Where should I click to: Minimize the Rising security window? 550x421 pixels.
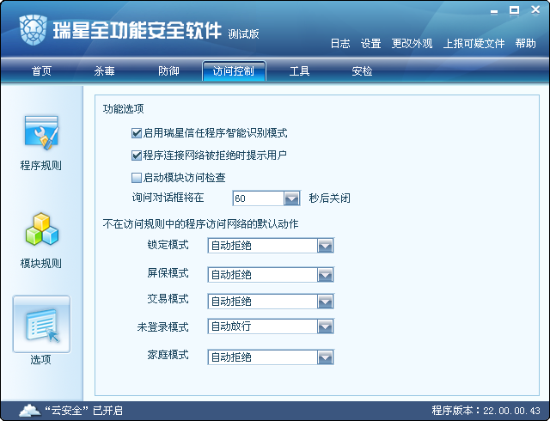(x=494, y=12)
